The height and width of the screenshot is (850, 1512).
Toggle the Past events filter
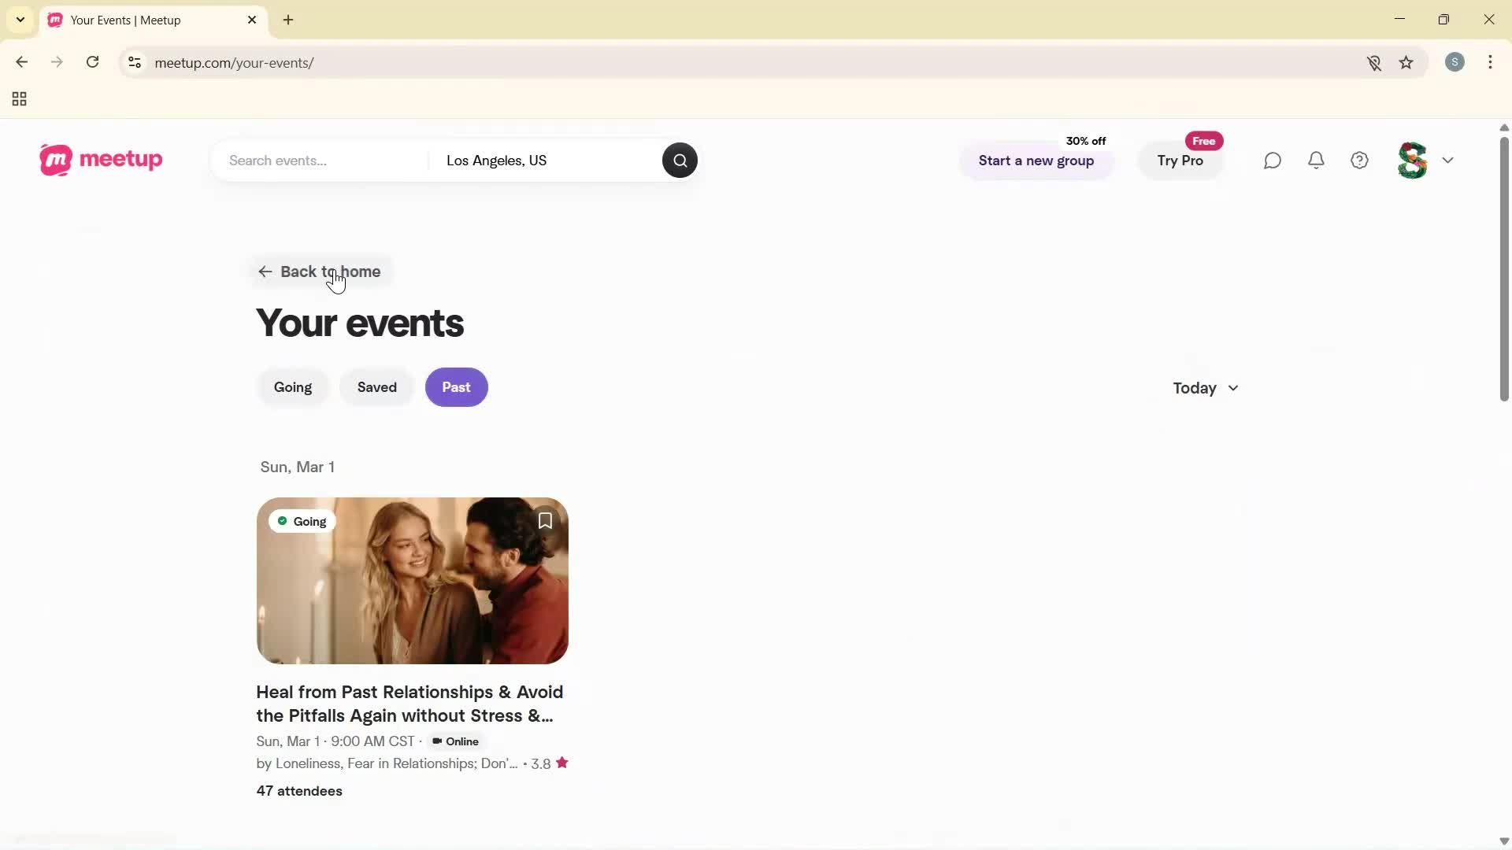(x=456, y=386)
